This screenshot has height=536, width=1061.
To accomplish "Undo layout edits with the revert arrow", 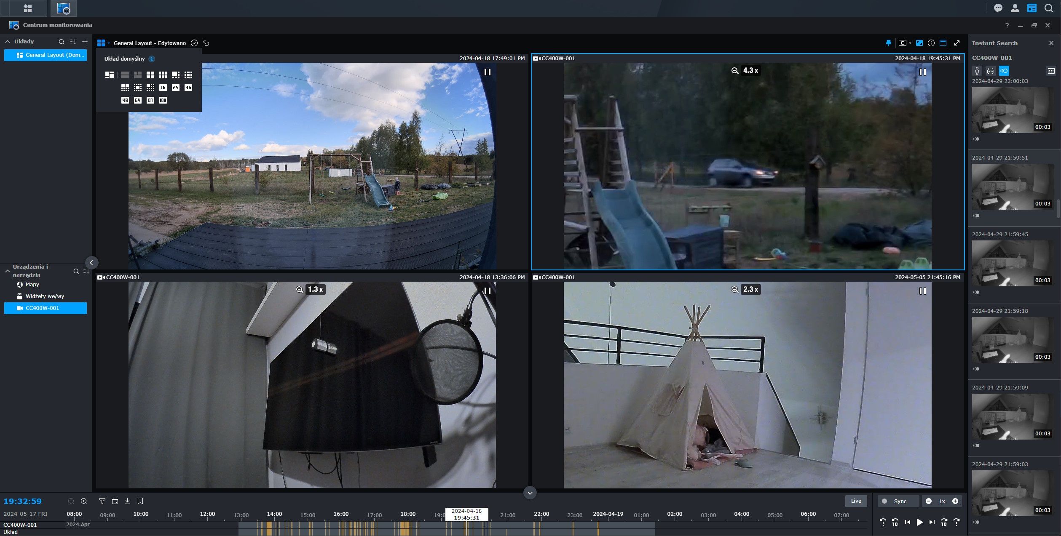I will click(x=206, y=43).
